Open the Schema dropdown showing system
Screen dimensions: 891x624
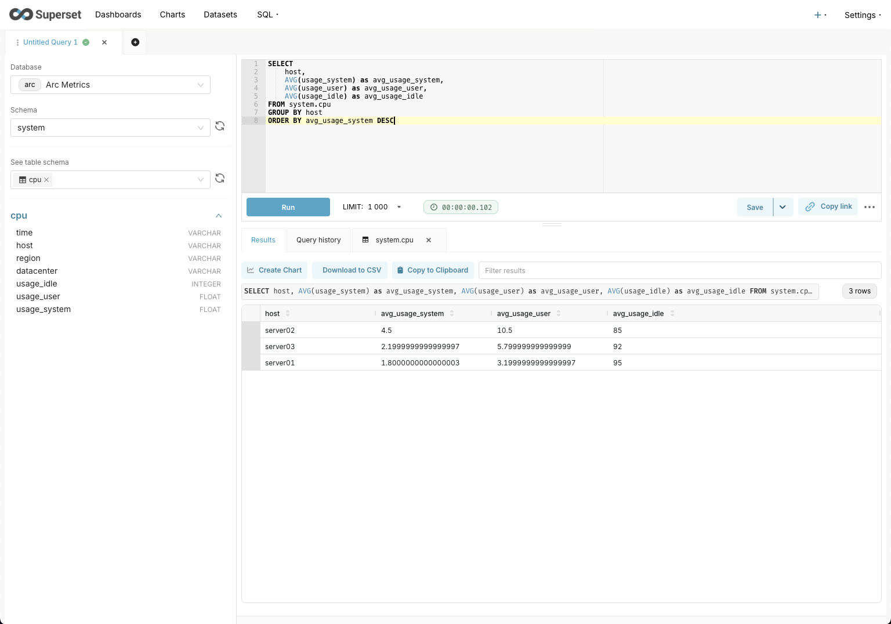tap(110, 128)
